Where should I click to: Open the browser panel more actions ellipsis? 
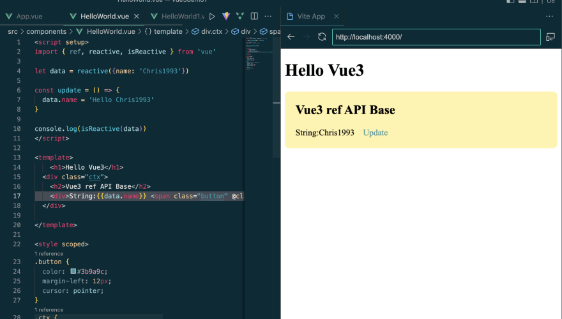tap(549, 16)
